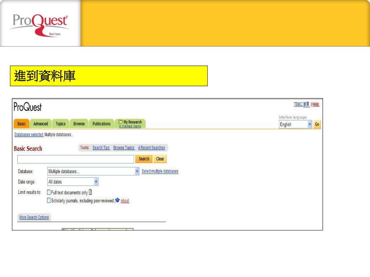
Task: Open the Publications tab
Action: (x=102, y=124)
